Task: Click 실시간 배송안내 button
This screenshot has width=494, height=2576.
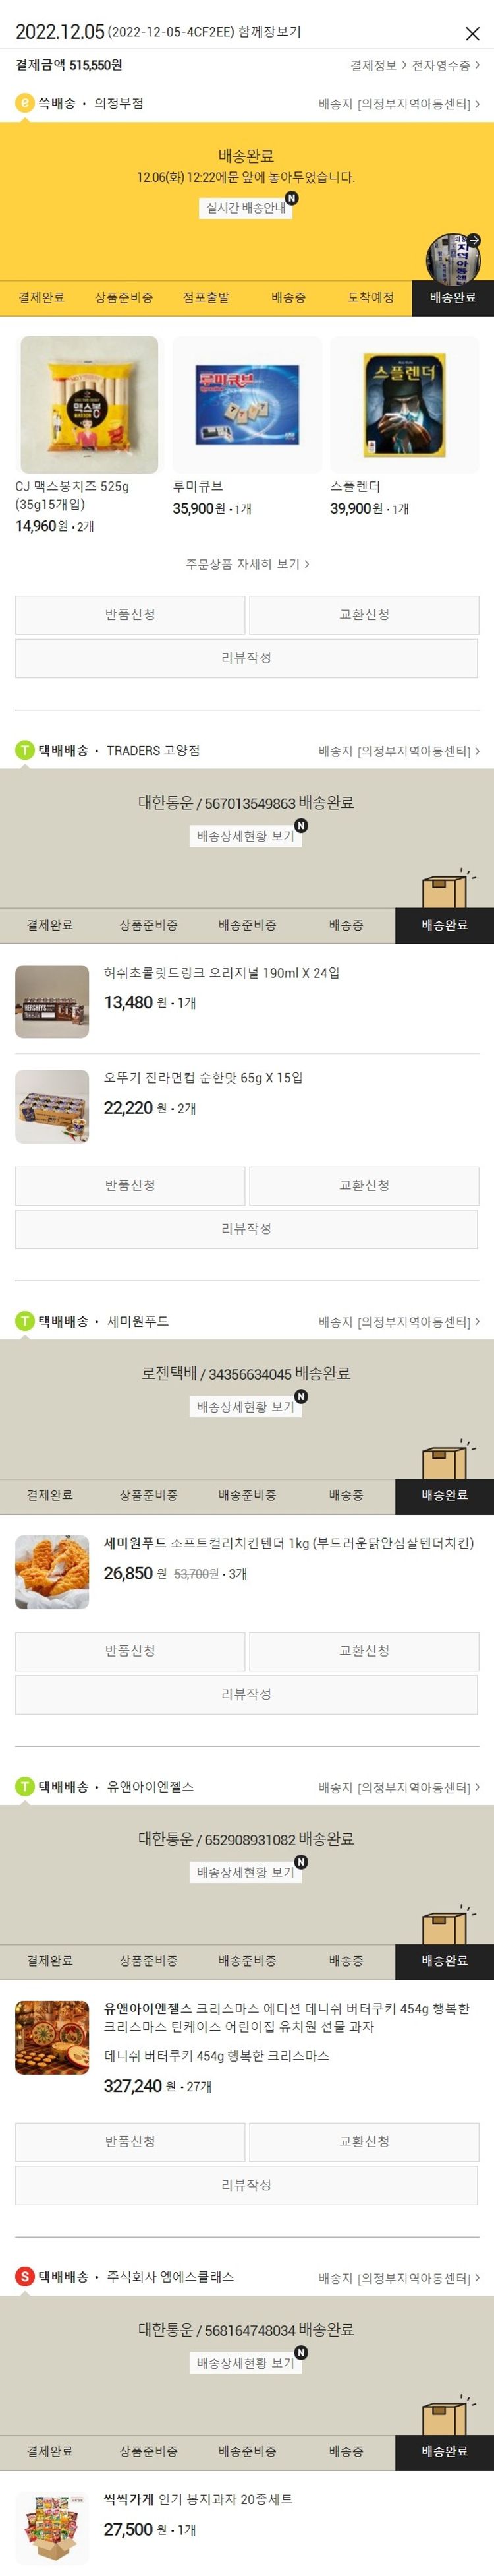Action: pyautogui.click(x=246, y=208)
